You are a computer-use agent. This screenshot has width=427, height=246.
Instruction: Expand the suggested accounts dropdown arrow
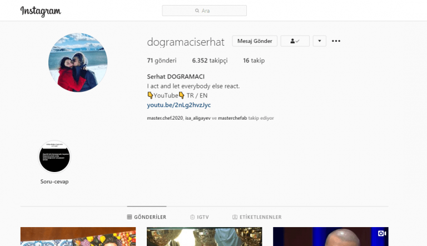(319, 41)
